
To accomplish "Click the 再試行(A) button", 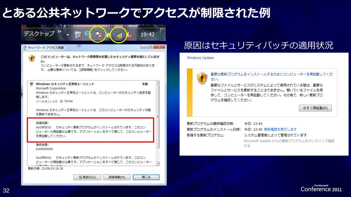I will tap(87, 177).
